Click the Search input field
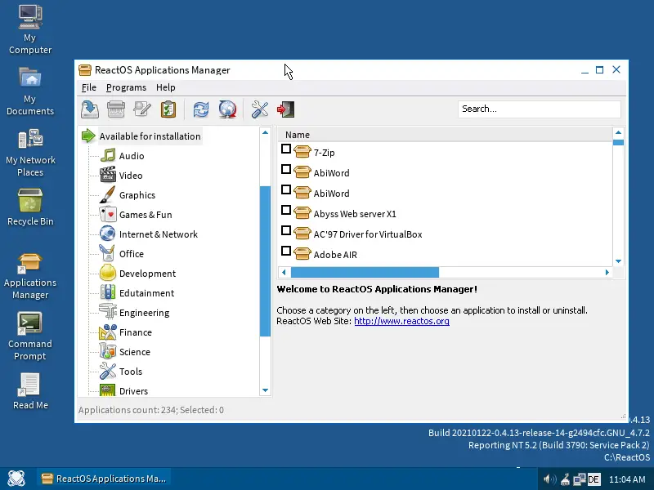Image resolution: width=654 pixels, height=490 pixels. click(x=539, y=109)
